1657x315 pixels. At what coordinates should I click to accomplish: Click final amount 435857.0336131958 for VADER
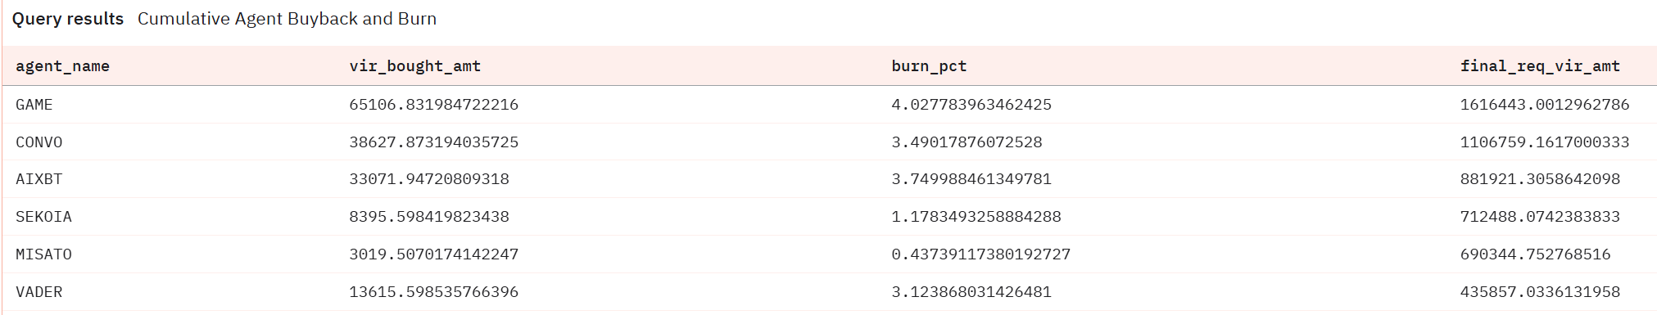1540,292
